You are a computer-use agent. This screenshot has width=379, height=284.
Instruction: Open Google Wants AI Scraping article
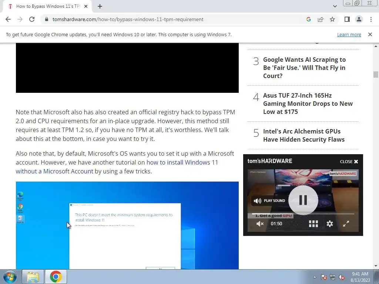(x=304, y=68)
